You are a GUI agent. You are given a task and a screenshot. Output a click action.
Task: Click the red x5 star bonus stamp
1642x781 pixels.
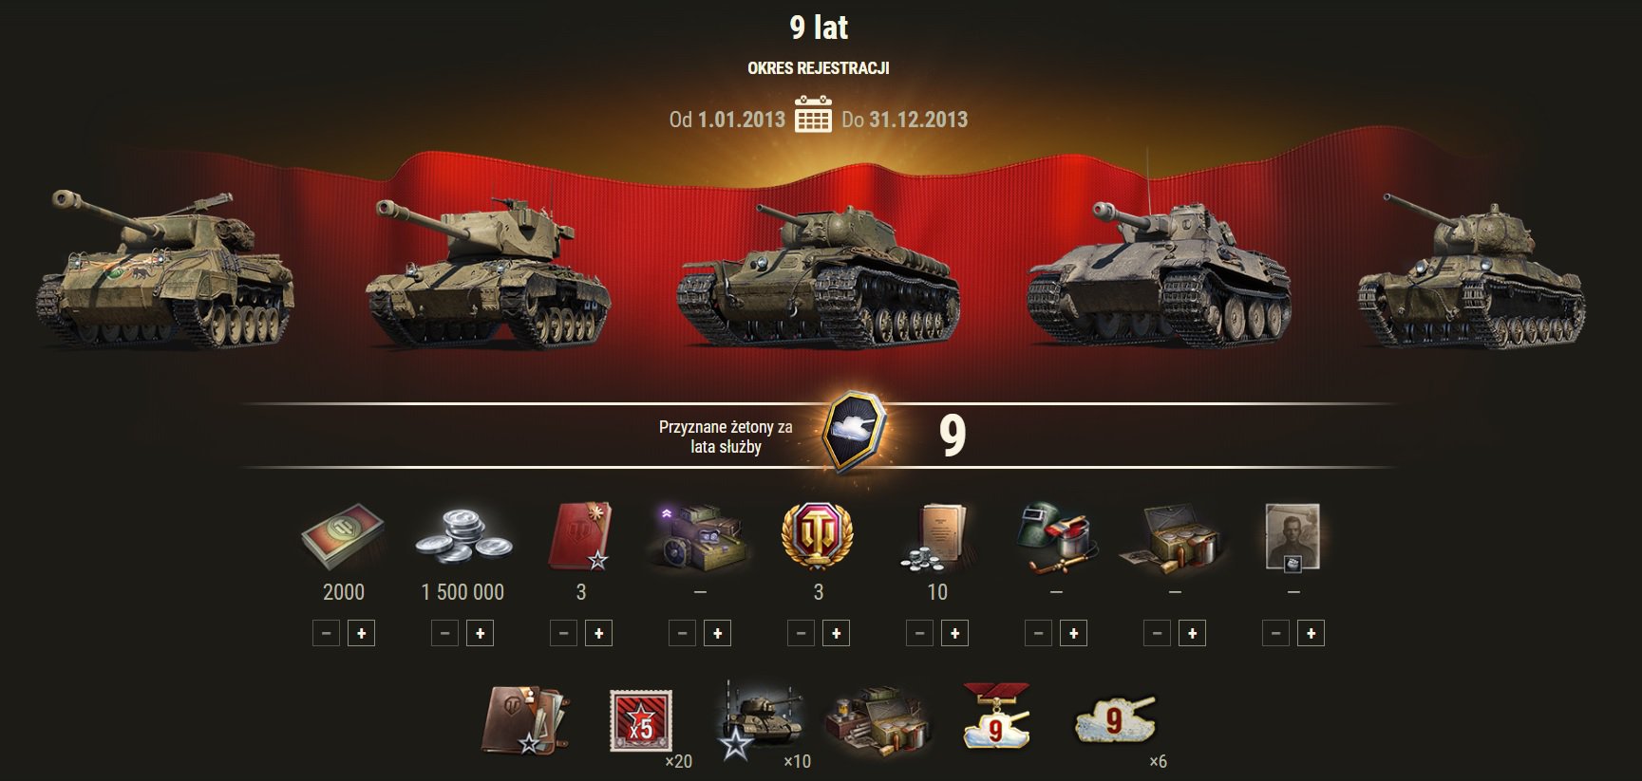coord(640,721)
